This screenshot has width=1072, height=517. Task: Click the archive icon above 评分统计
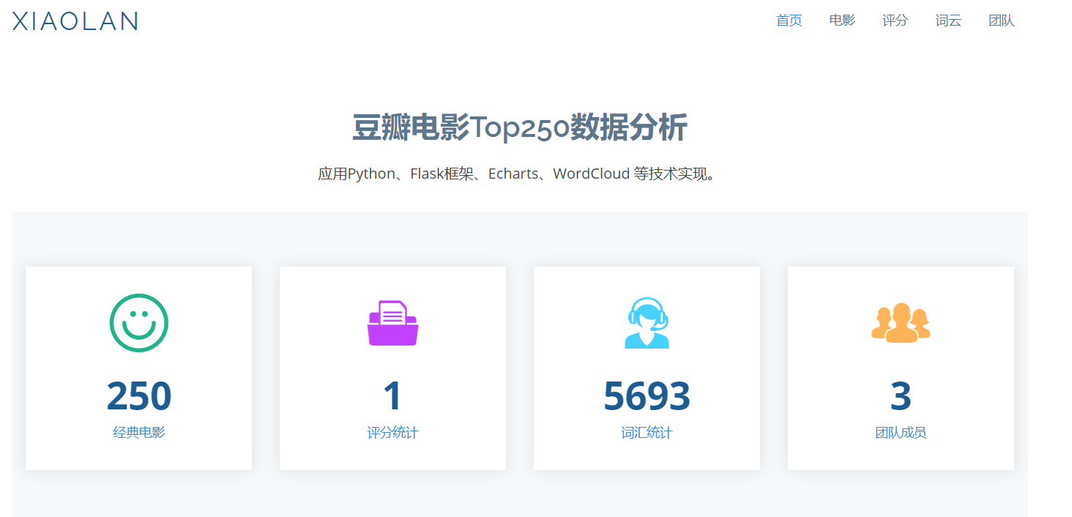coord(392,323)
